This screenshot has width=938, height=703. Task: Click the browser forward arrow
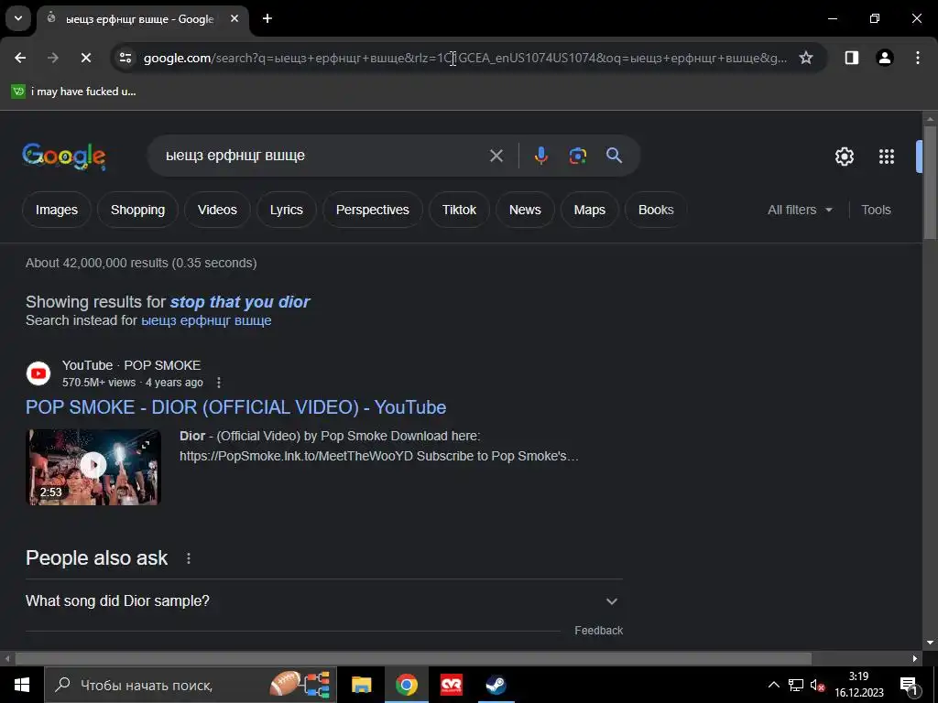coord(53,58)
